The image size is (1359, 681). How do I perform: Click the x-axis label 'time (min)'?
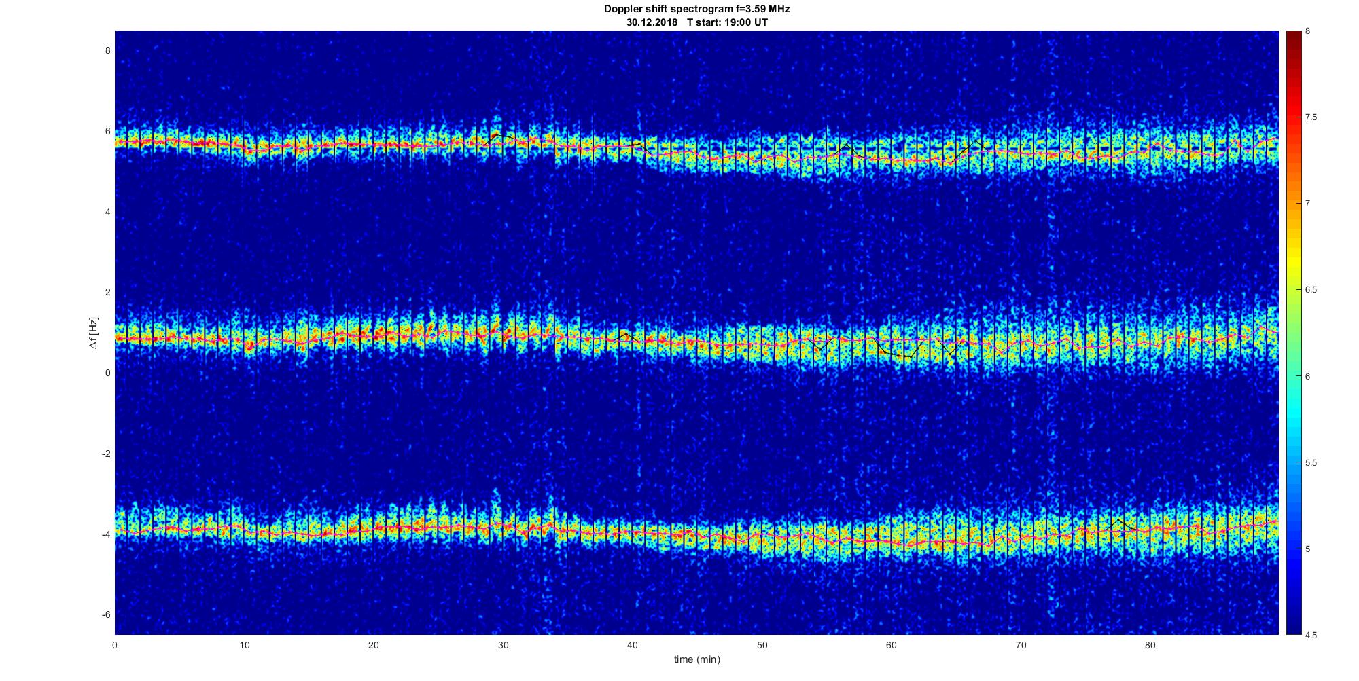pyautogui.click(x=696, y=659)
